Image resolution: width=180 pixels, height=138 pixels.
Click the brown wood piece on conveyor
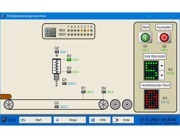pyautogui.click(x=6, y=97)
